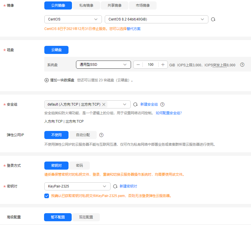Click the system disk size input field
This screenshot has height=225, width=251.
(151, 65)
